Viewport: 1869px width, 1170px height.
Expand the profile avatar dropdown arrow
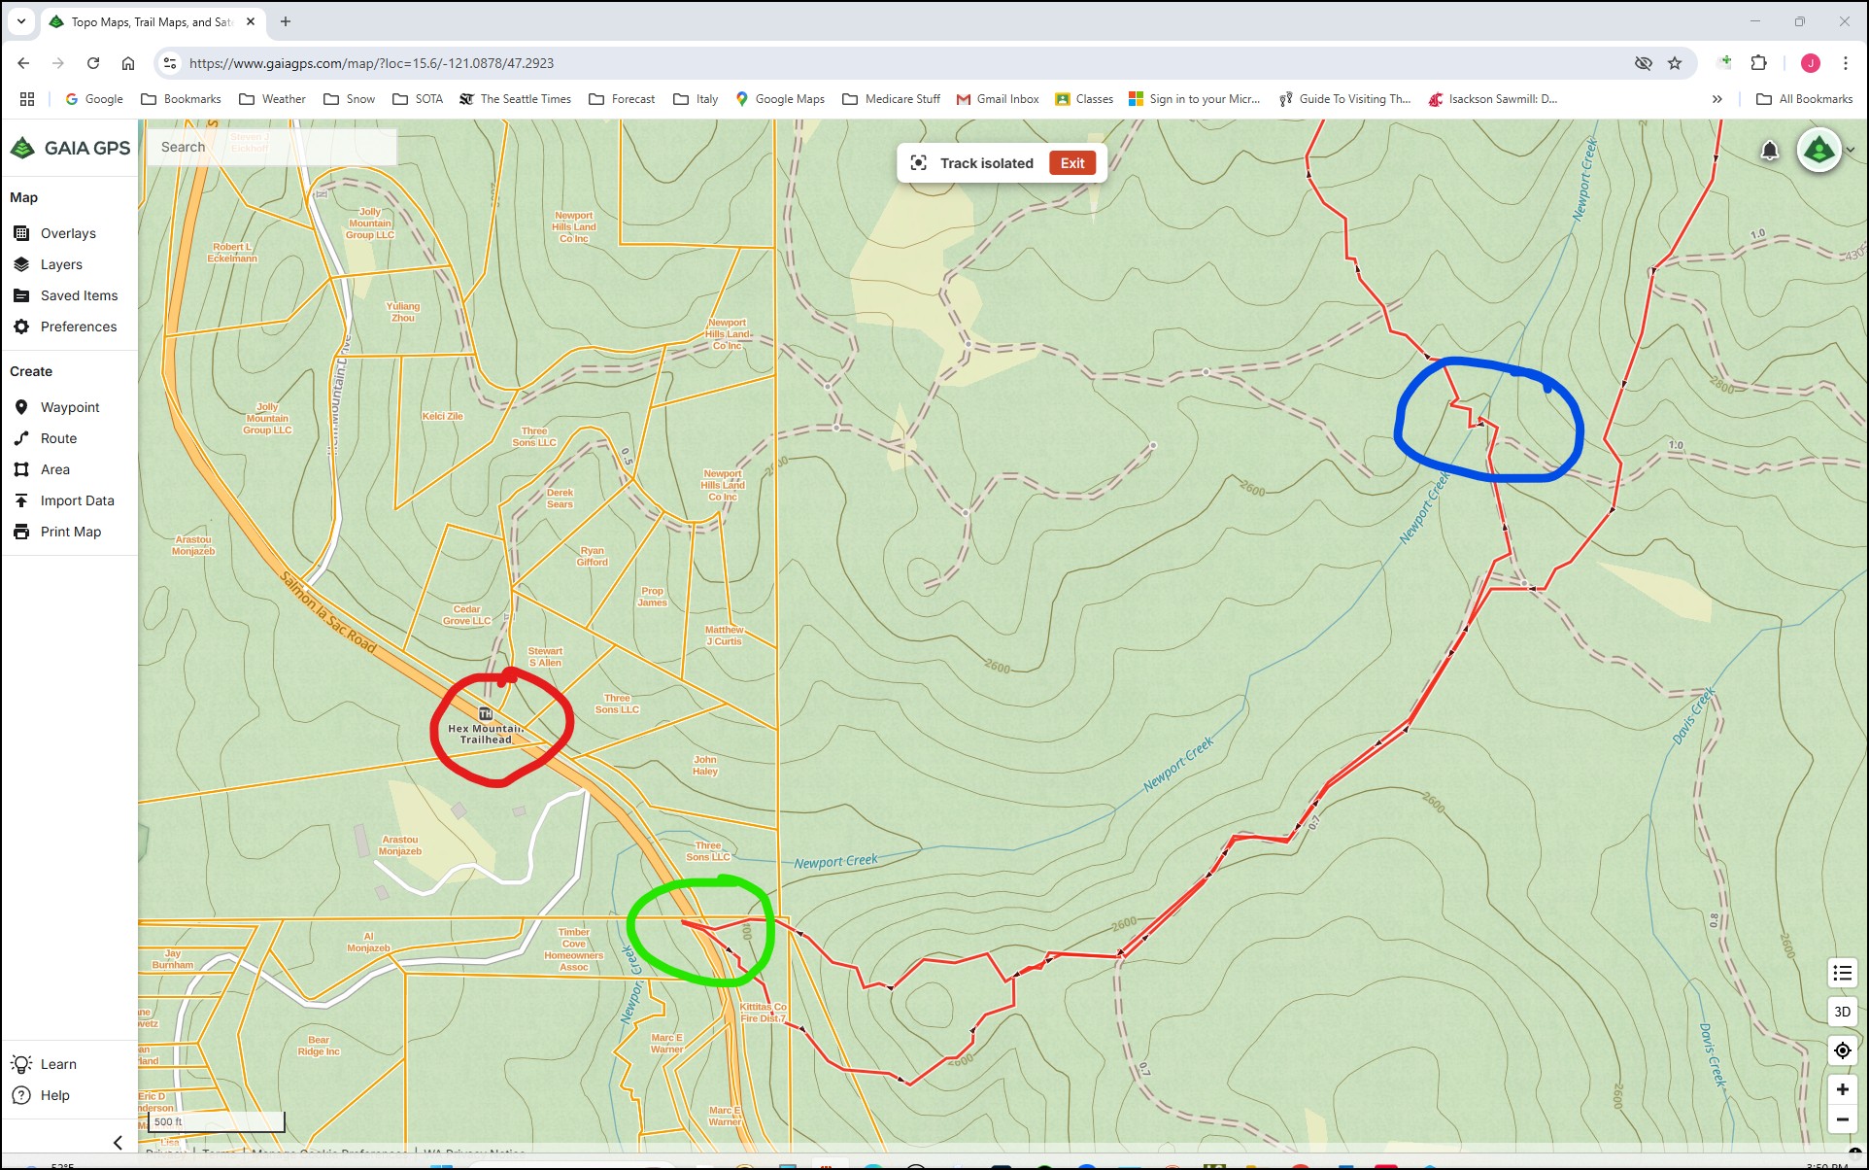(x=1851, y=150)
